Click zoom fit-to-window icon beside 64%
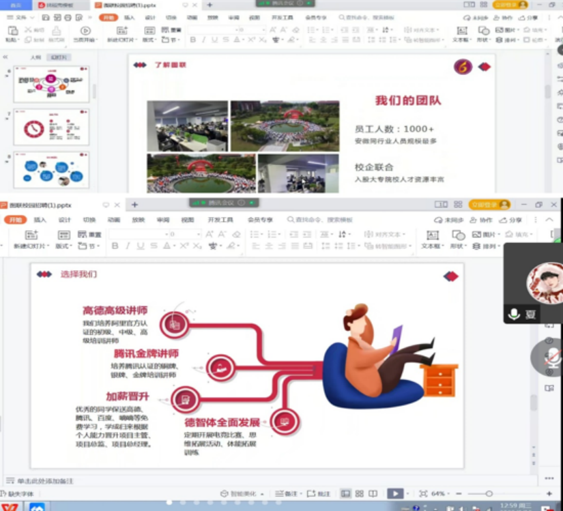This screenshot has height=511, width=563. pyautogui.click(x=423, y=494)
